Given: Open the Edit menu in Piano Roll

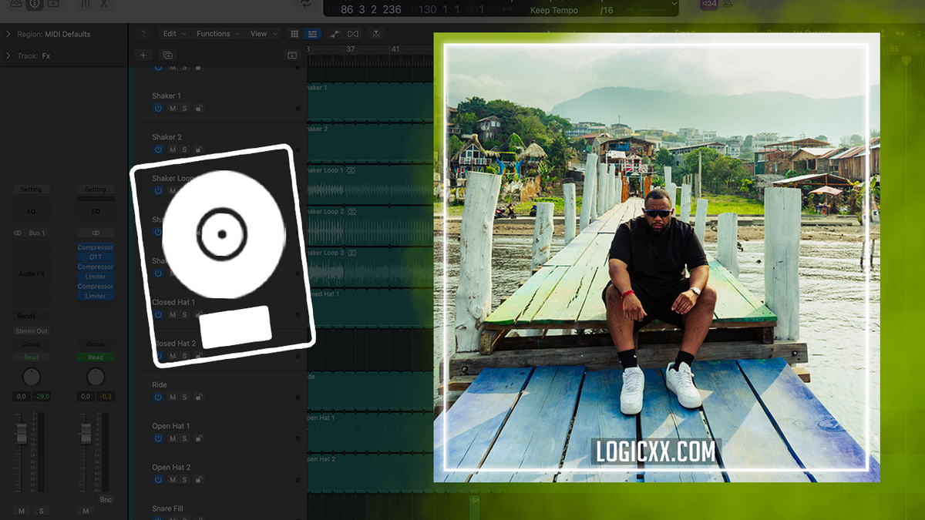Looking at the screenshot, I should [171, 33].
